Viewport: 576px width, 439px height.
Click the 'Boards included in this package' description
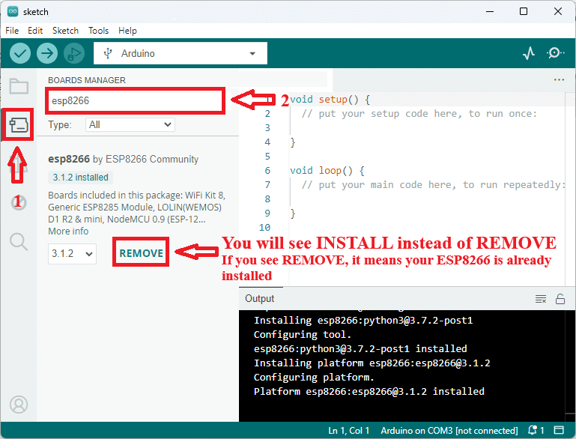[136, 208]
